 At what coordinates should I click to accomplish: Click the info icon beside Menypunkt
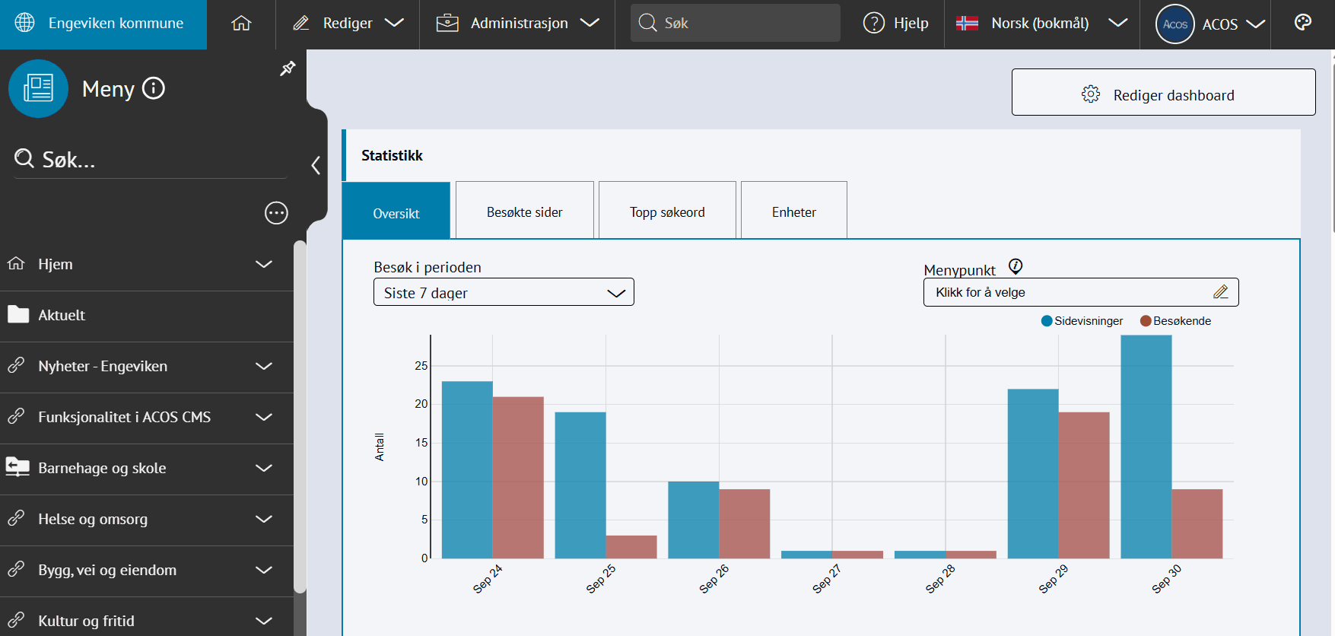pyautogui.click(x=1016, y=266)
